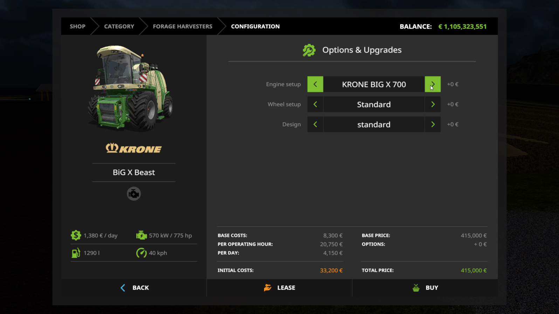Click the fuel pump capacity icon

pyautogui.click(x=76, y=253)
